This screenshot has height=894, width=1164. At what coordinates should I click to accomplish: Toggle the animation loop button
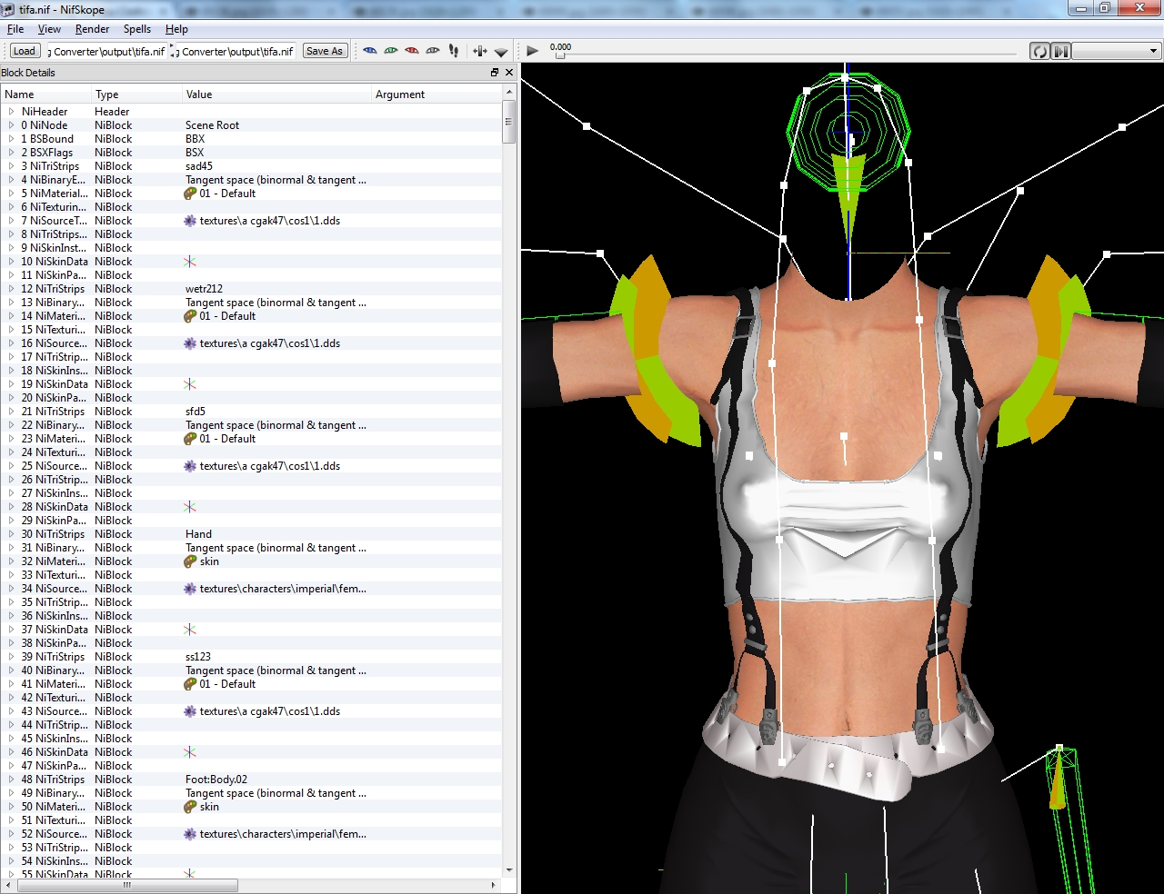1039,51
